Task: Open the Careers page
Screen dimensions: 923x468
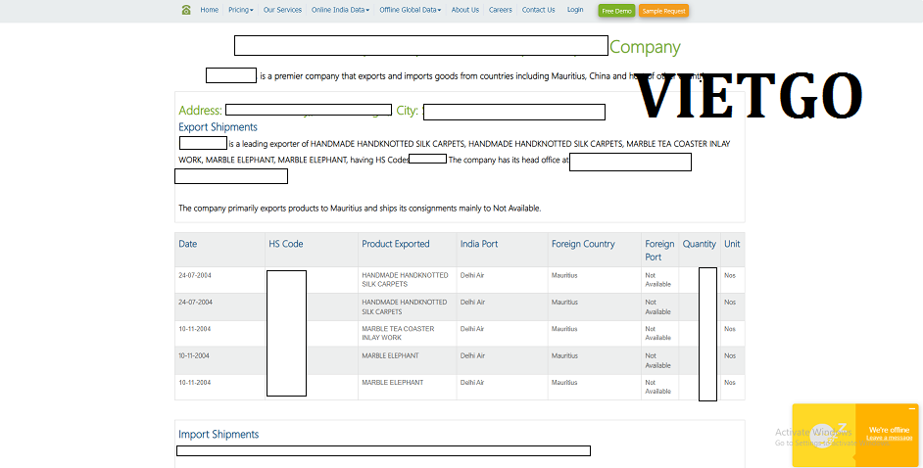Action: [x=500, y=10]
